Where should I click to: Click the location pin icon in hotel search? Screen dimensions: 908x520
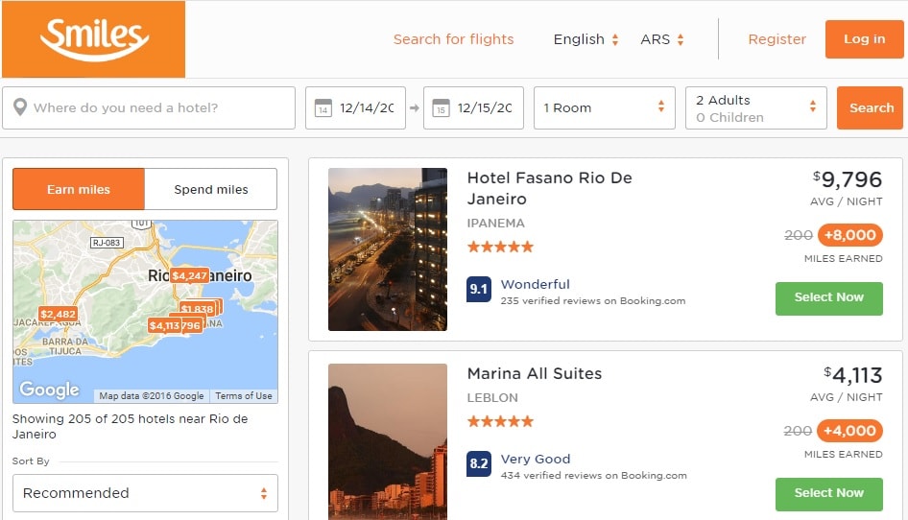(x=20, y=107)
